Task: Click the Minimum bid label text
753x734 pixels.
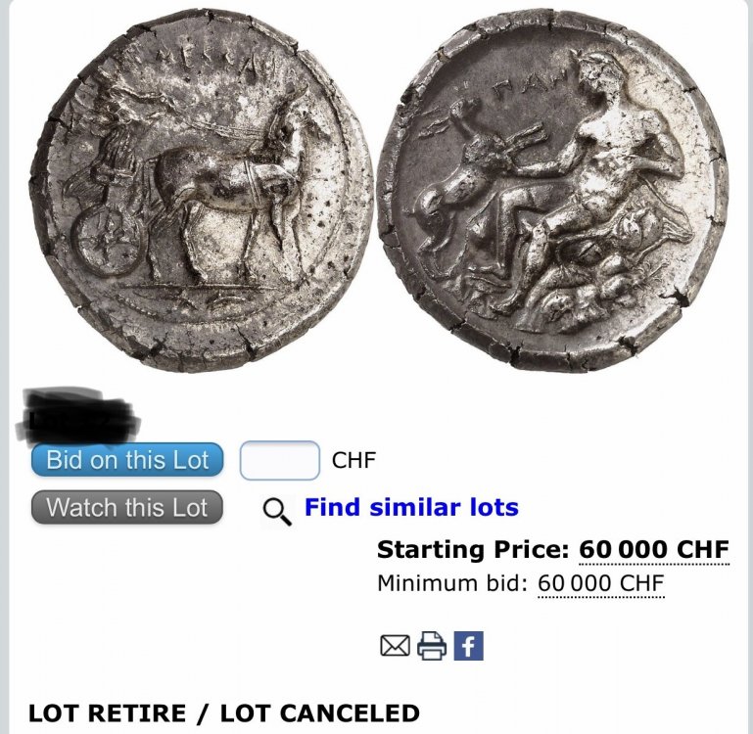Action: pos(452,584)
